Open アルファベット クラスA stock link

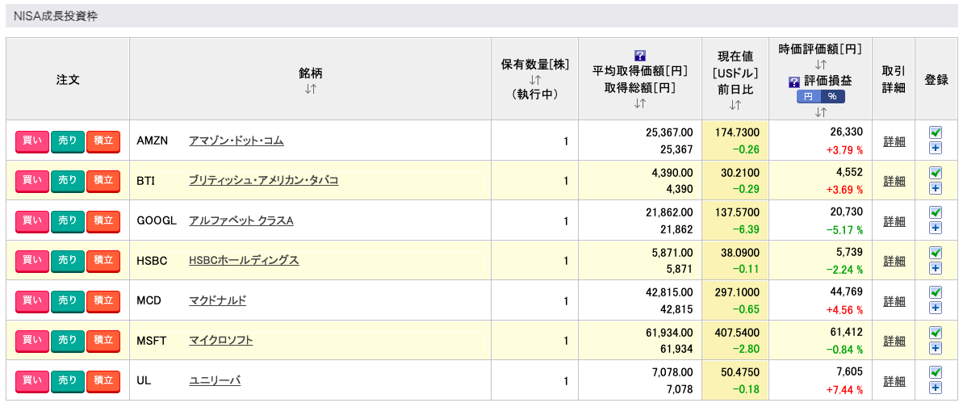coord(241,220)
